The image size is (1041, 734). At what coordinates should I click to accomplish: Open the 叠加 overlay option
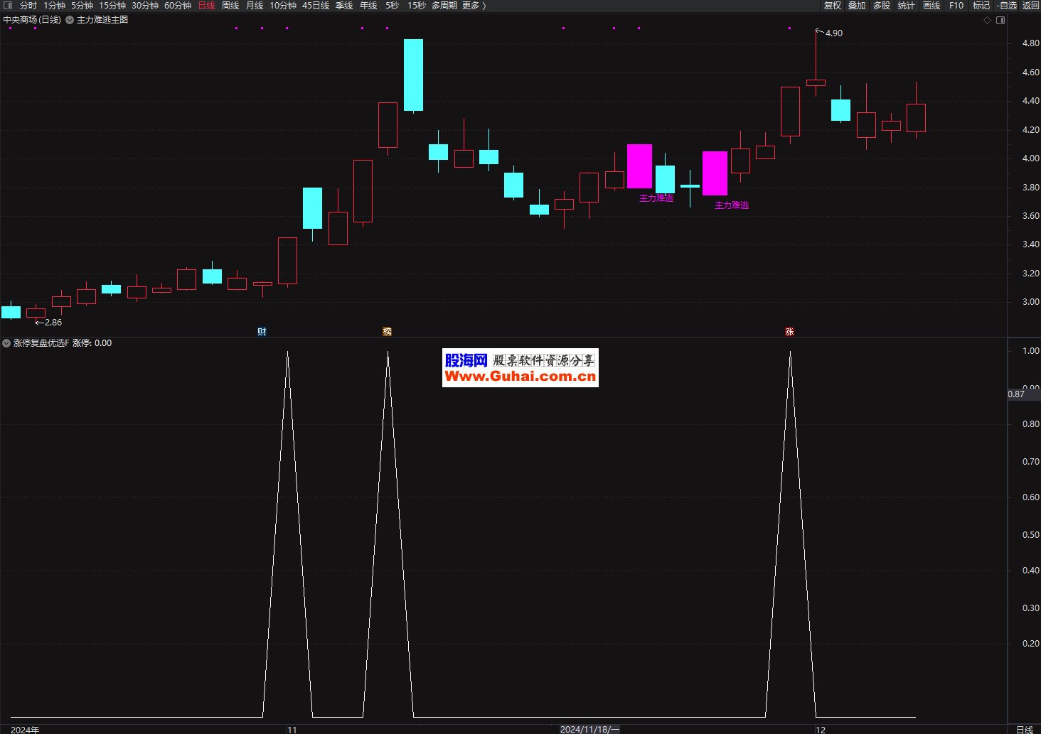click(x=857, y=6)
